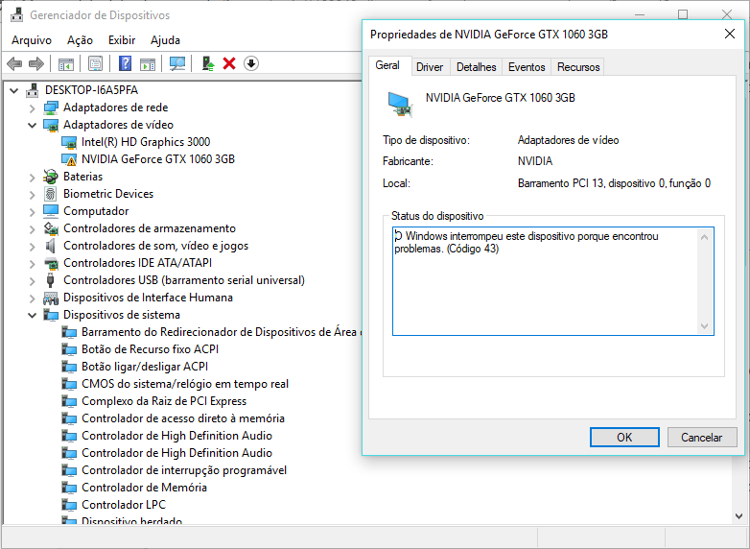Screen dimensions: 750x549
Task: Click the Computador monitor icon
Action: click(51, 211)
